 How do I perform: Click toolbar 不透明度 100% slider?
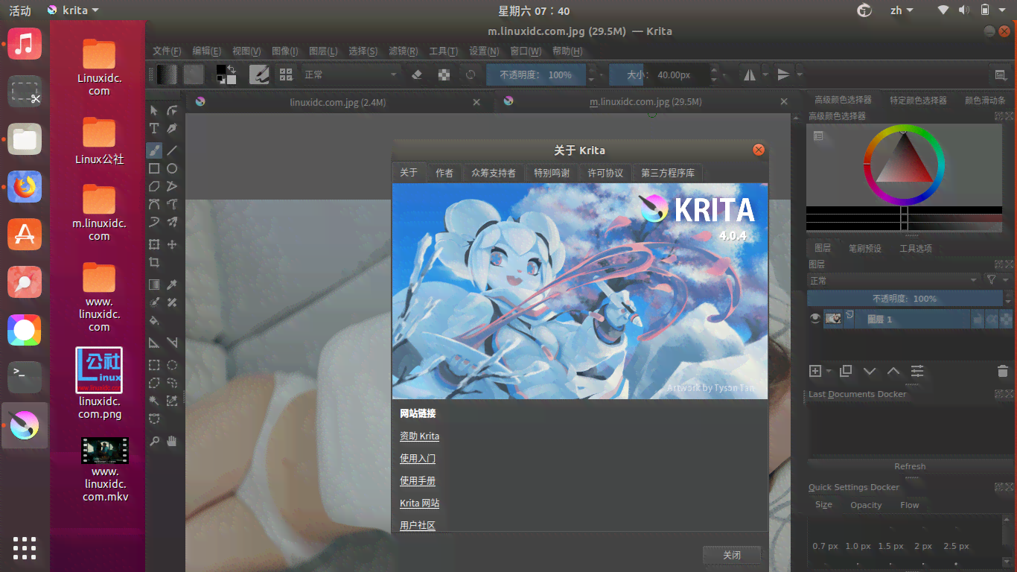pyautogui.click(x=536, y=74)
